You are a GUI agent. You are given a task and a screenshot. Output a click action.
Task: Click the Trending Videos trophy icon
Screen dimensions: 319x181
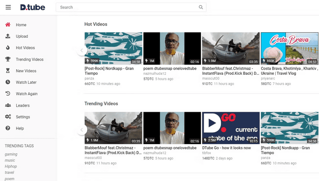pos(8,59)
